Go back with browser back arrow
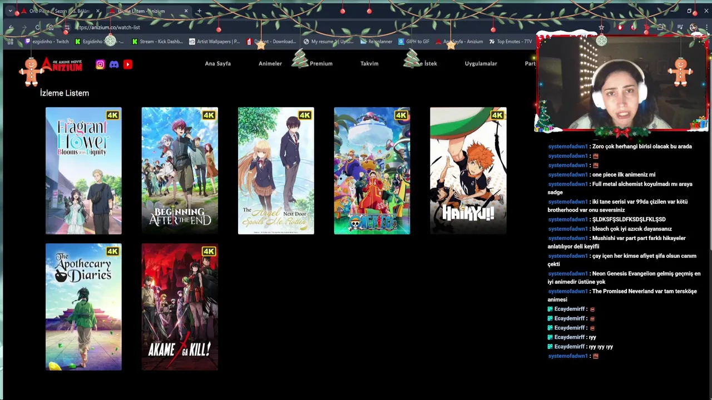Viewport: 712px width, 400px height. (11, 27)
